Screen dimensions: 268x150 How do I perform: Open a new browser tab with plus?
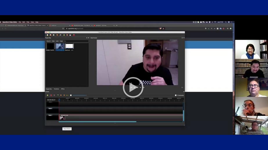(117, 26)
